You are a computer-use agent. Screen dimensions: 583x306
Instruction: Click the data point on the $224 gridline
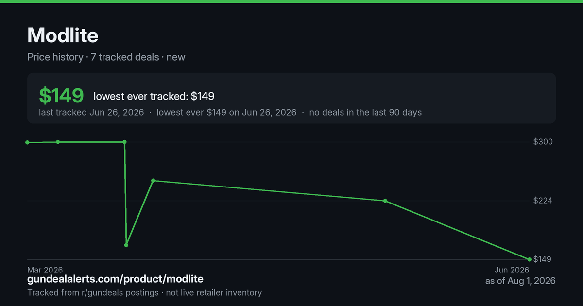385,201
